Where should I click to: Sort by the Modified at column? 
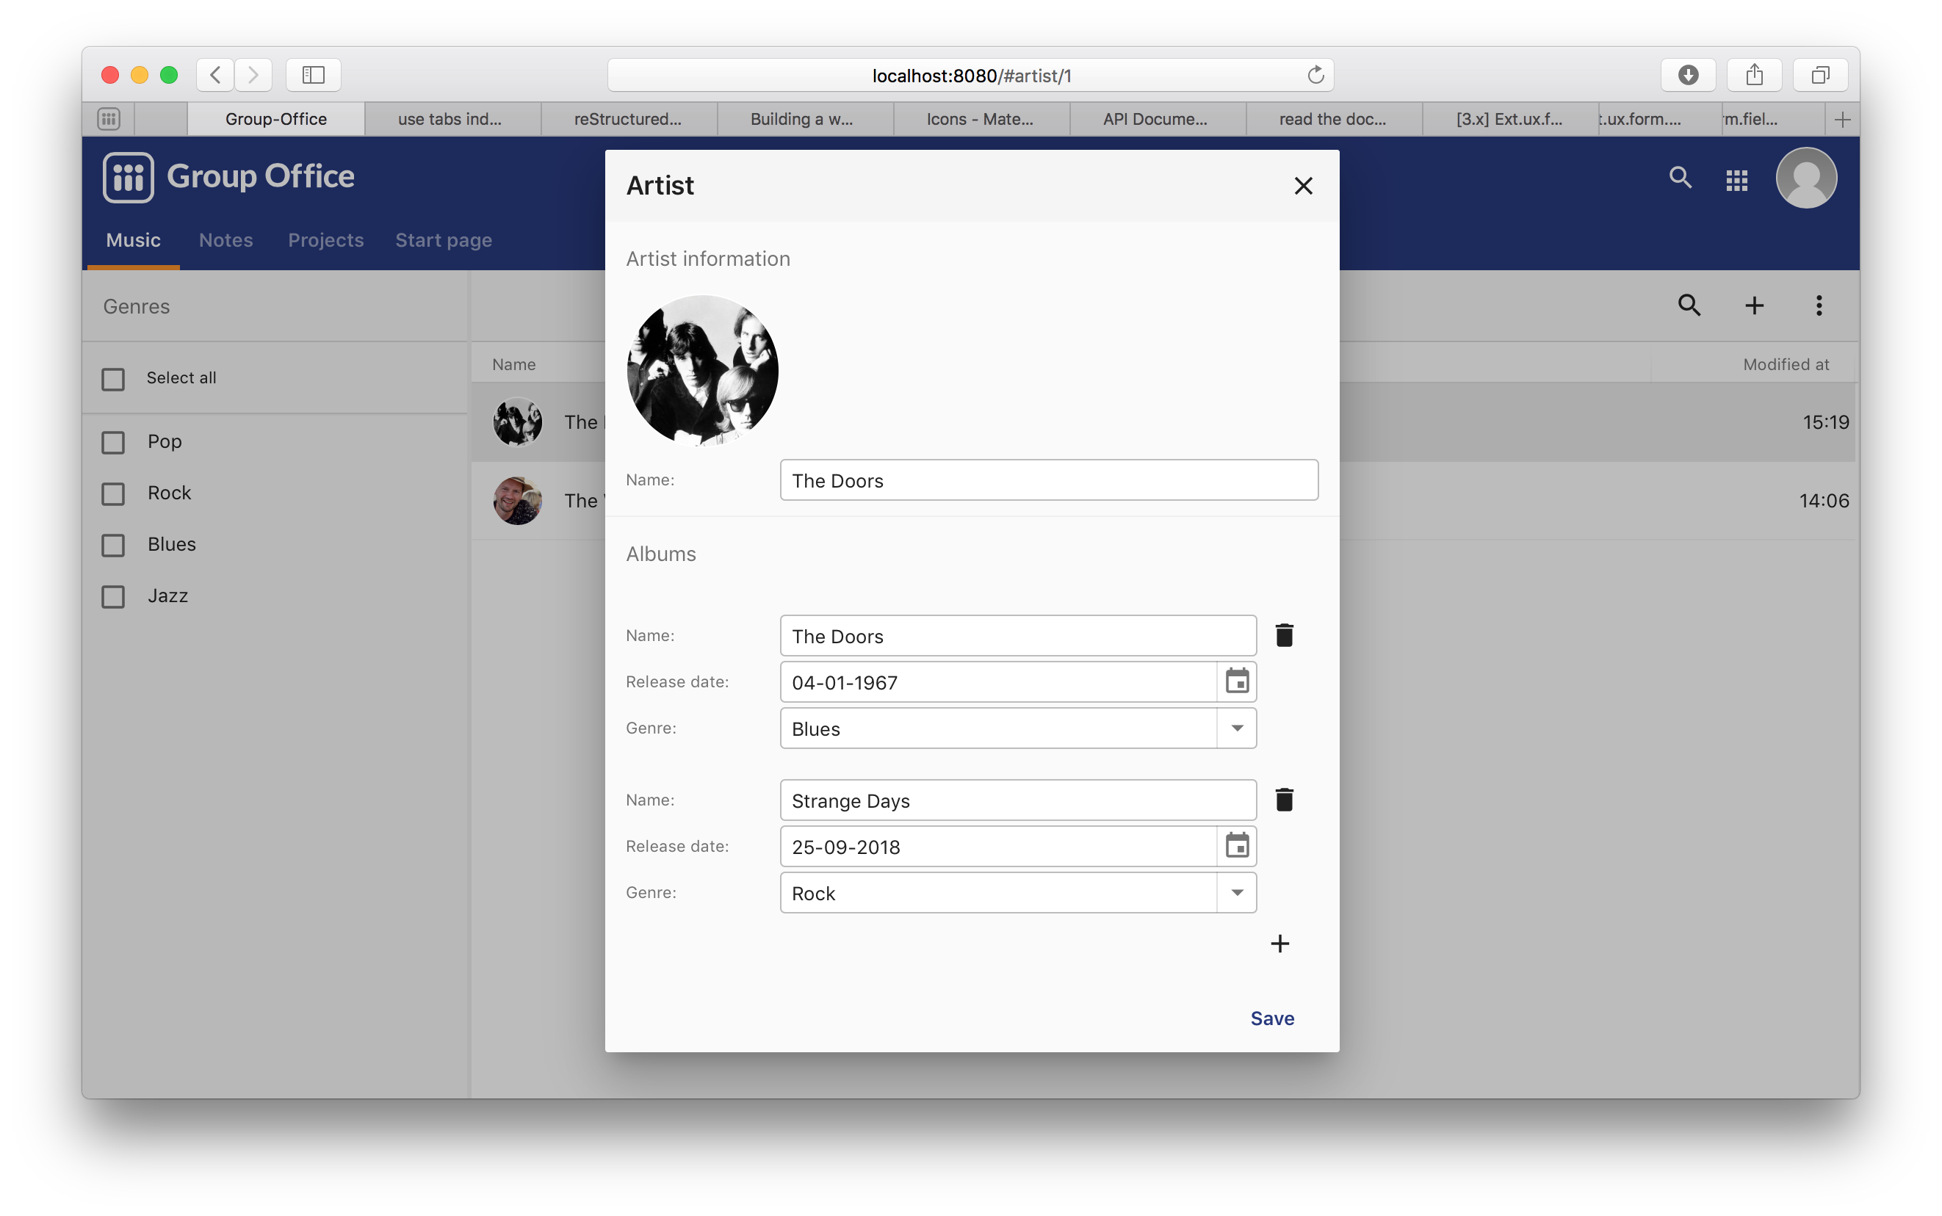(x=1785, y=364)
